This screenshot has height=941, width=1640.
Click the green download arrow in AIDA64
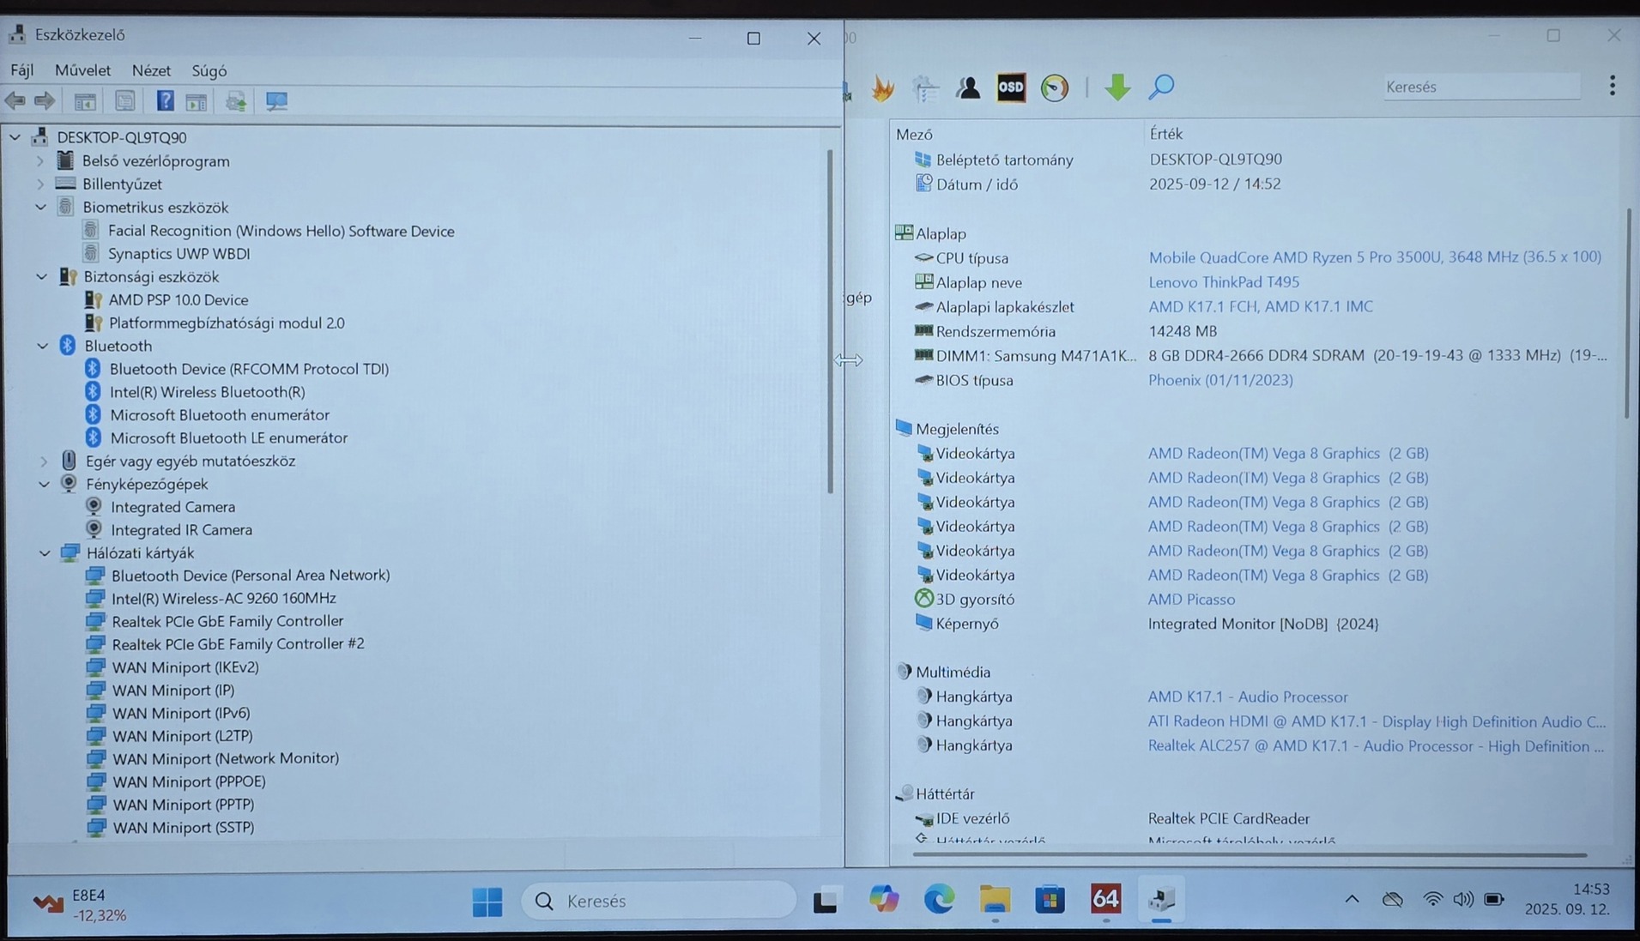tap(1117, 87)
